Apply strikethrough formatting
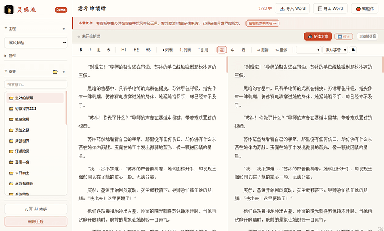384x231 pixels. pyautogui.click(x=109, y=50)
